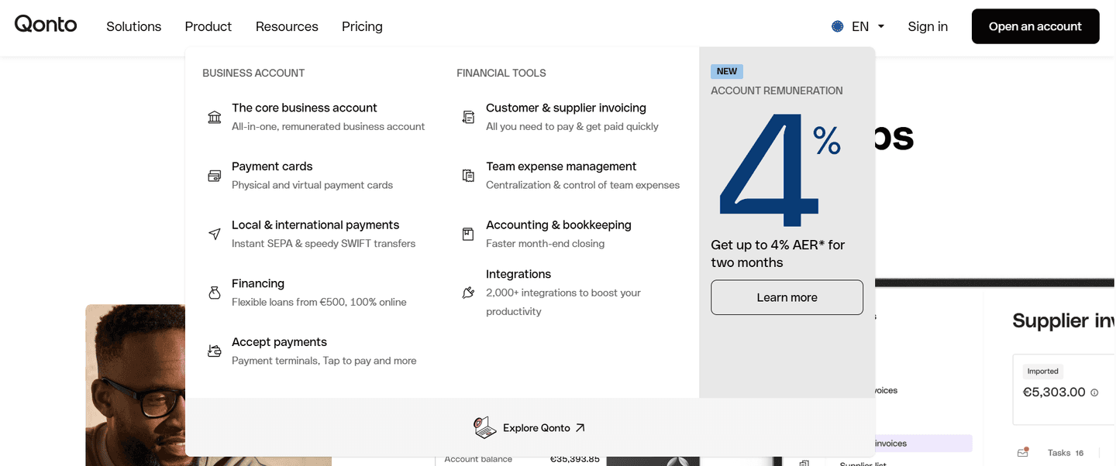Click the arrow icon beside Explore Qonto

click(x=580, y=427)
